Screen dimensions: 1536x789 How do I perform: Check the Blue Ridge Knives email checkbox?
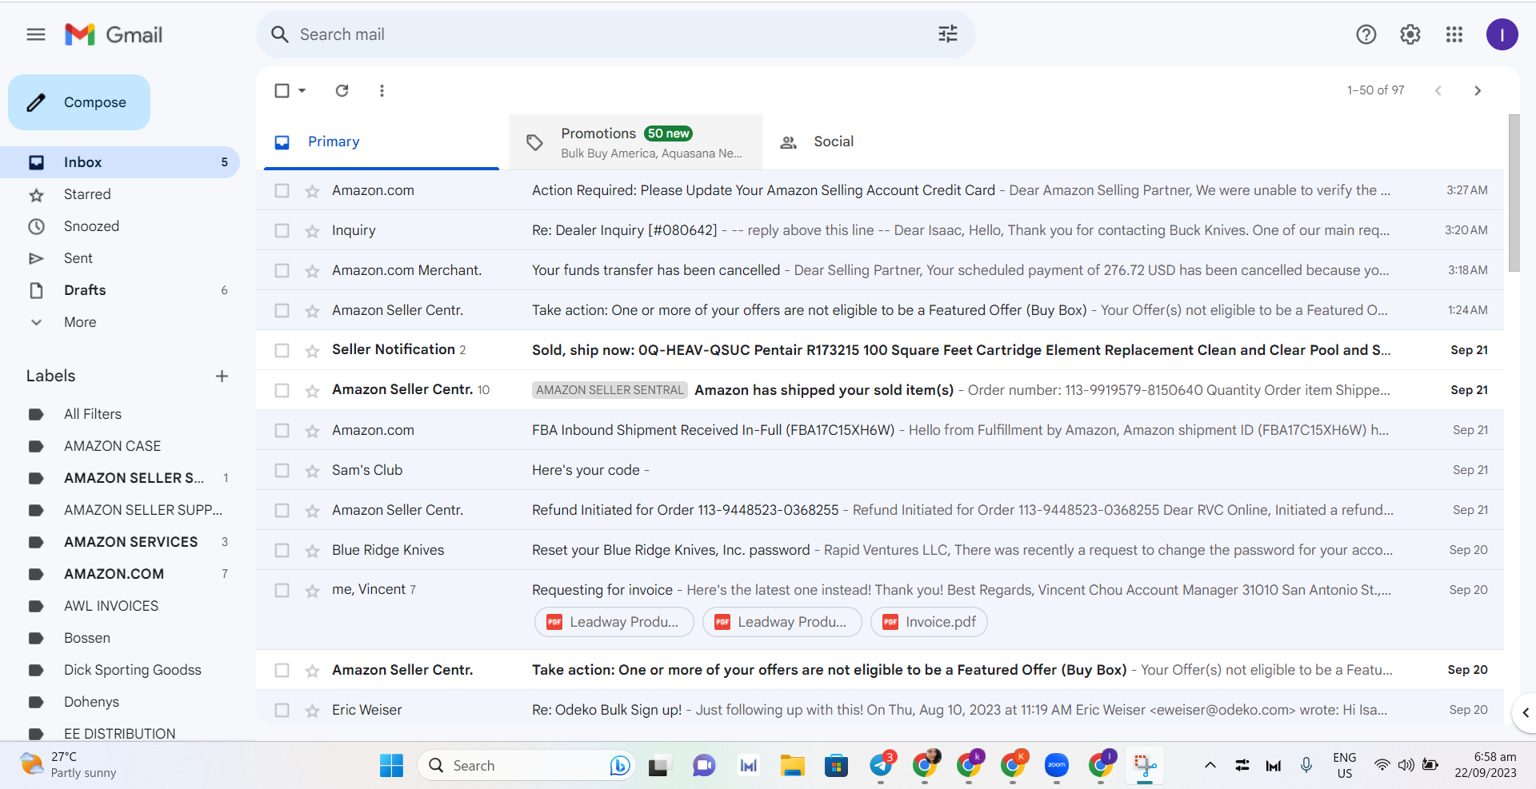(x=282, y=550)
